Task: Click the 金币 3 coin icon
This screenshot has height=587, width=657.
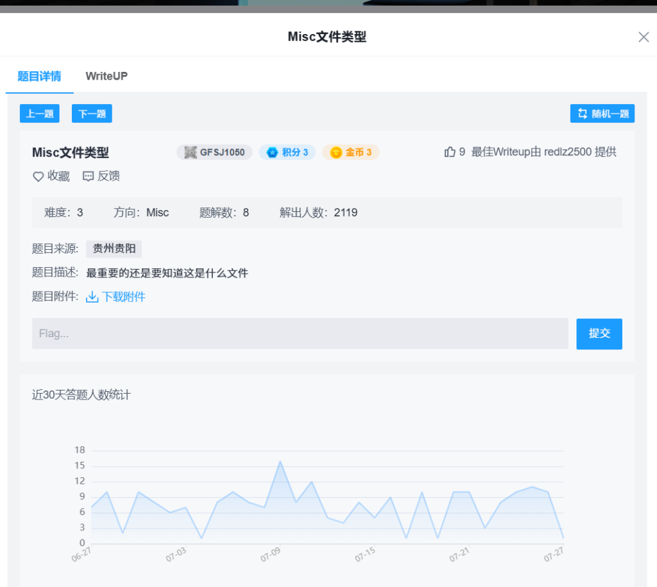Action: [x=336, y=152]
